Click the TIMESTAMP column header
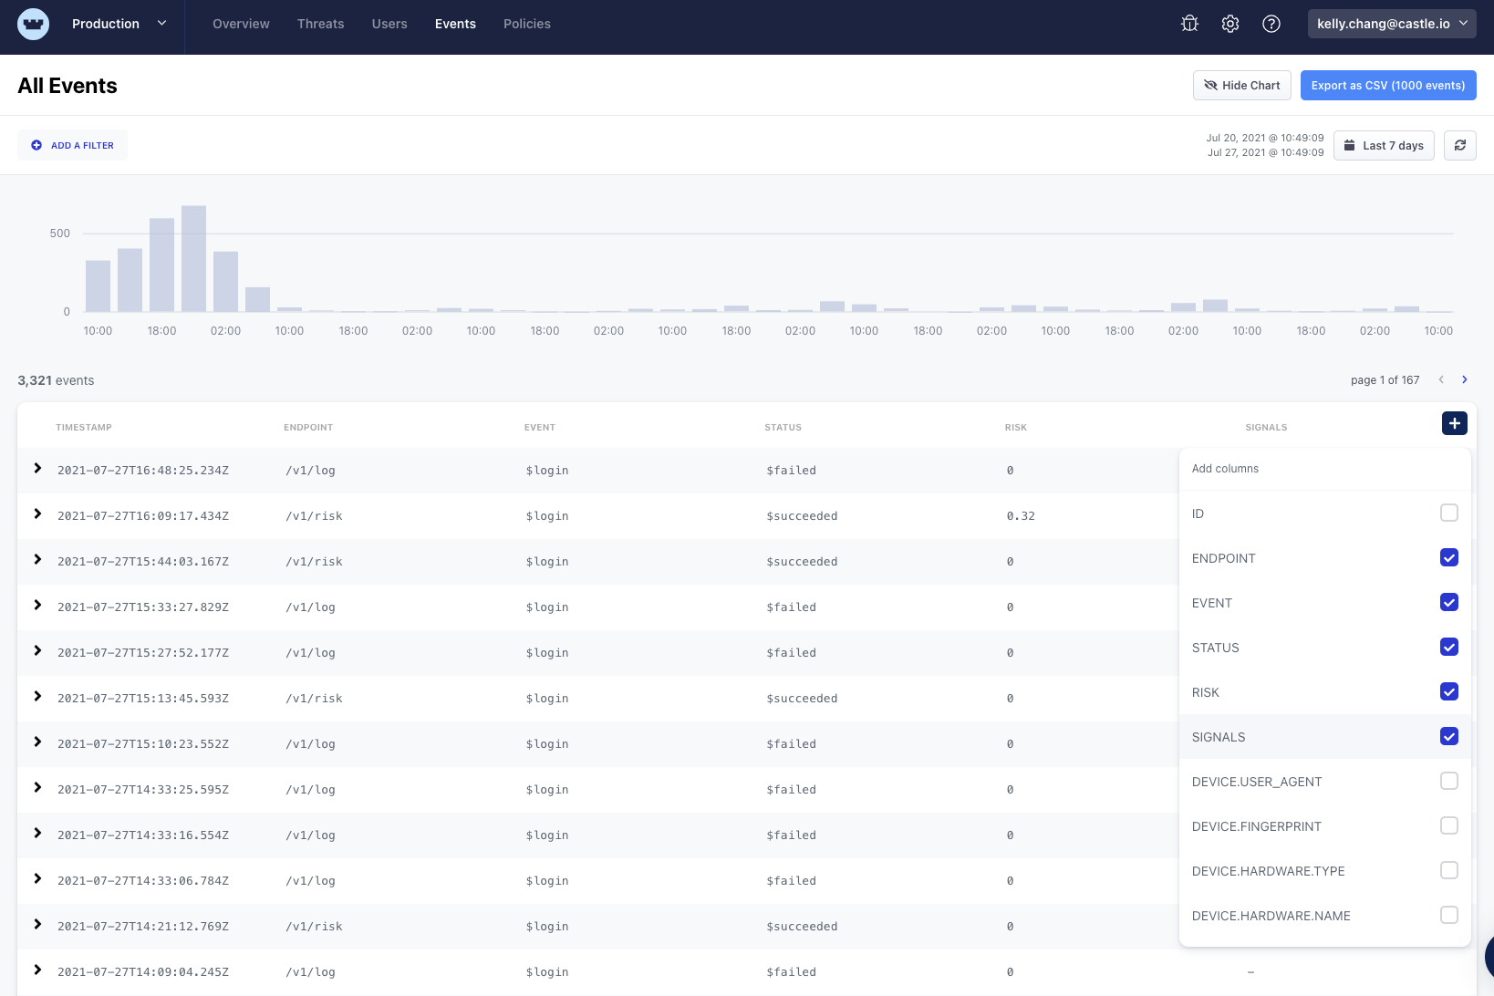1494x996 pixels. point(84,427)
